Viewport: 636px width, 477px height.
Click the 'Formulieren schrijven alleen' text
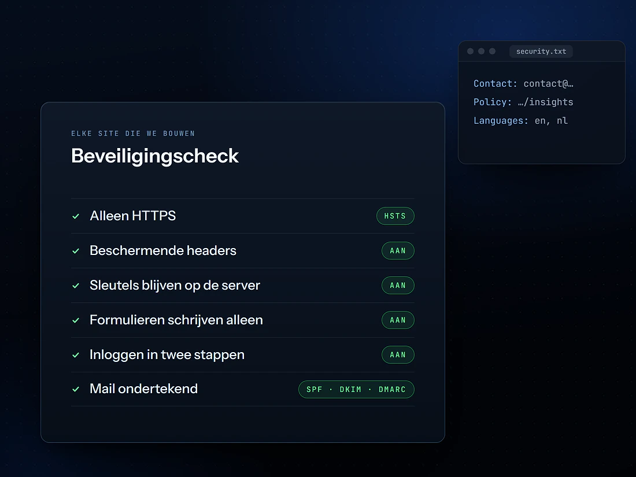pyautogui.click(x=176, y=320)
